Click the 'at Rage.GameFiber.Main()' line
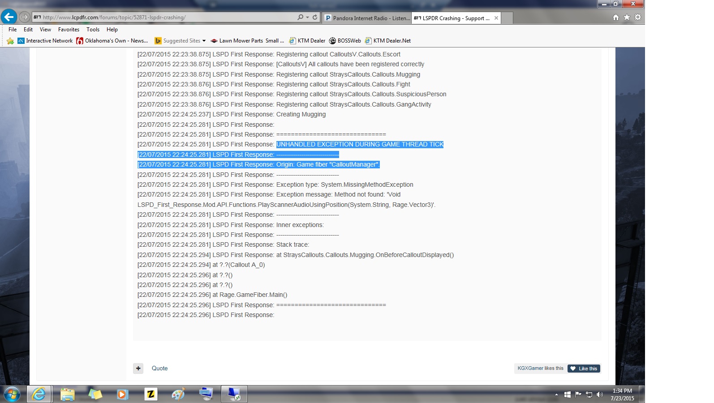 tap(212, 295)
